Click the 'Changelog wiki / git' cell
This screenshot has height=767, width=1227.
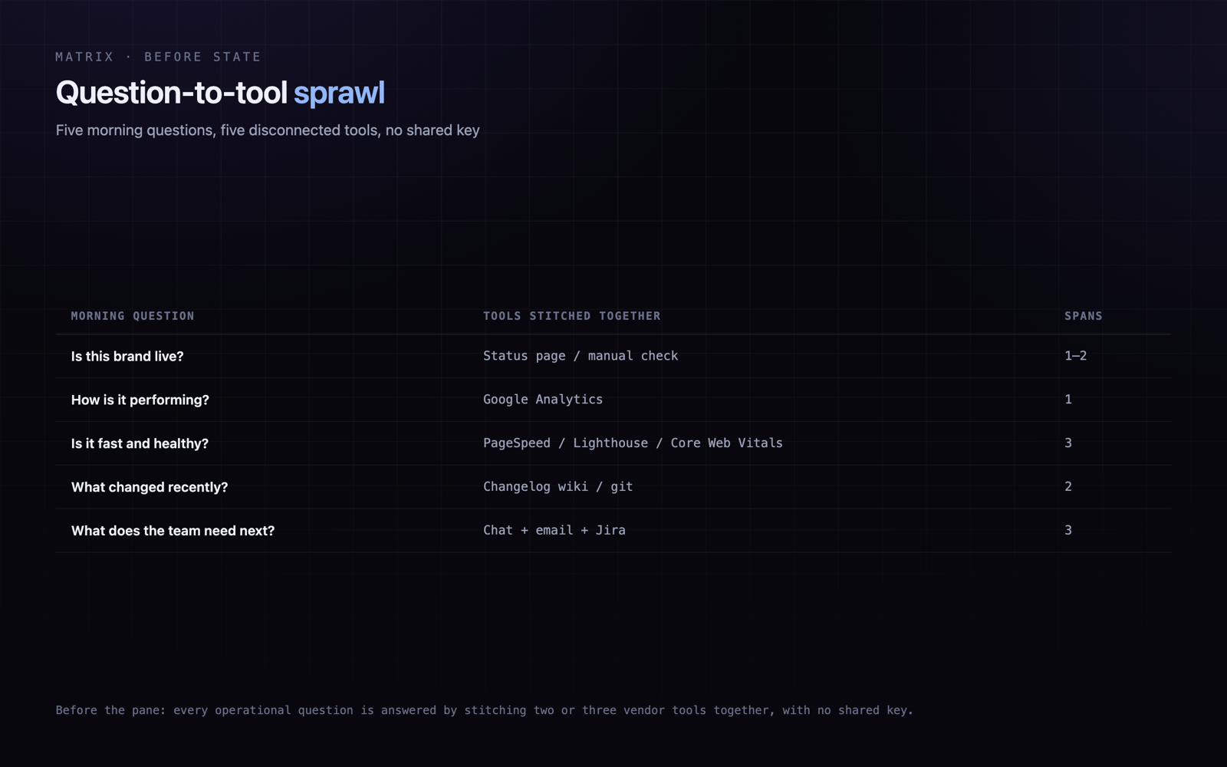point(558,487)
